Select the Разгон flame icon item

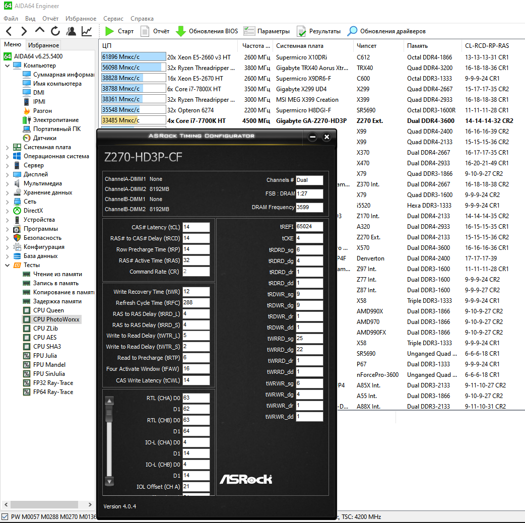coord(37,110)
